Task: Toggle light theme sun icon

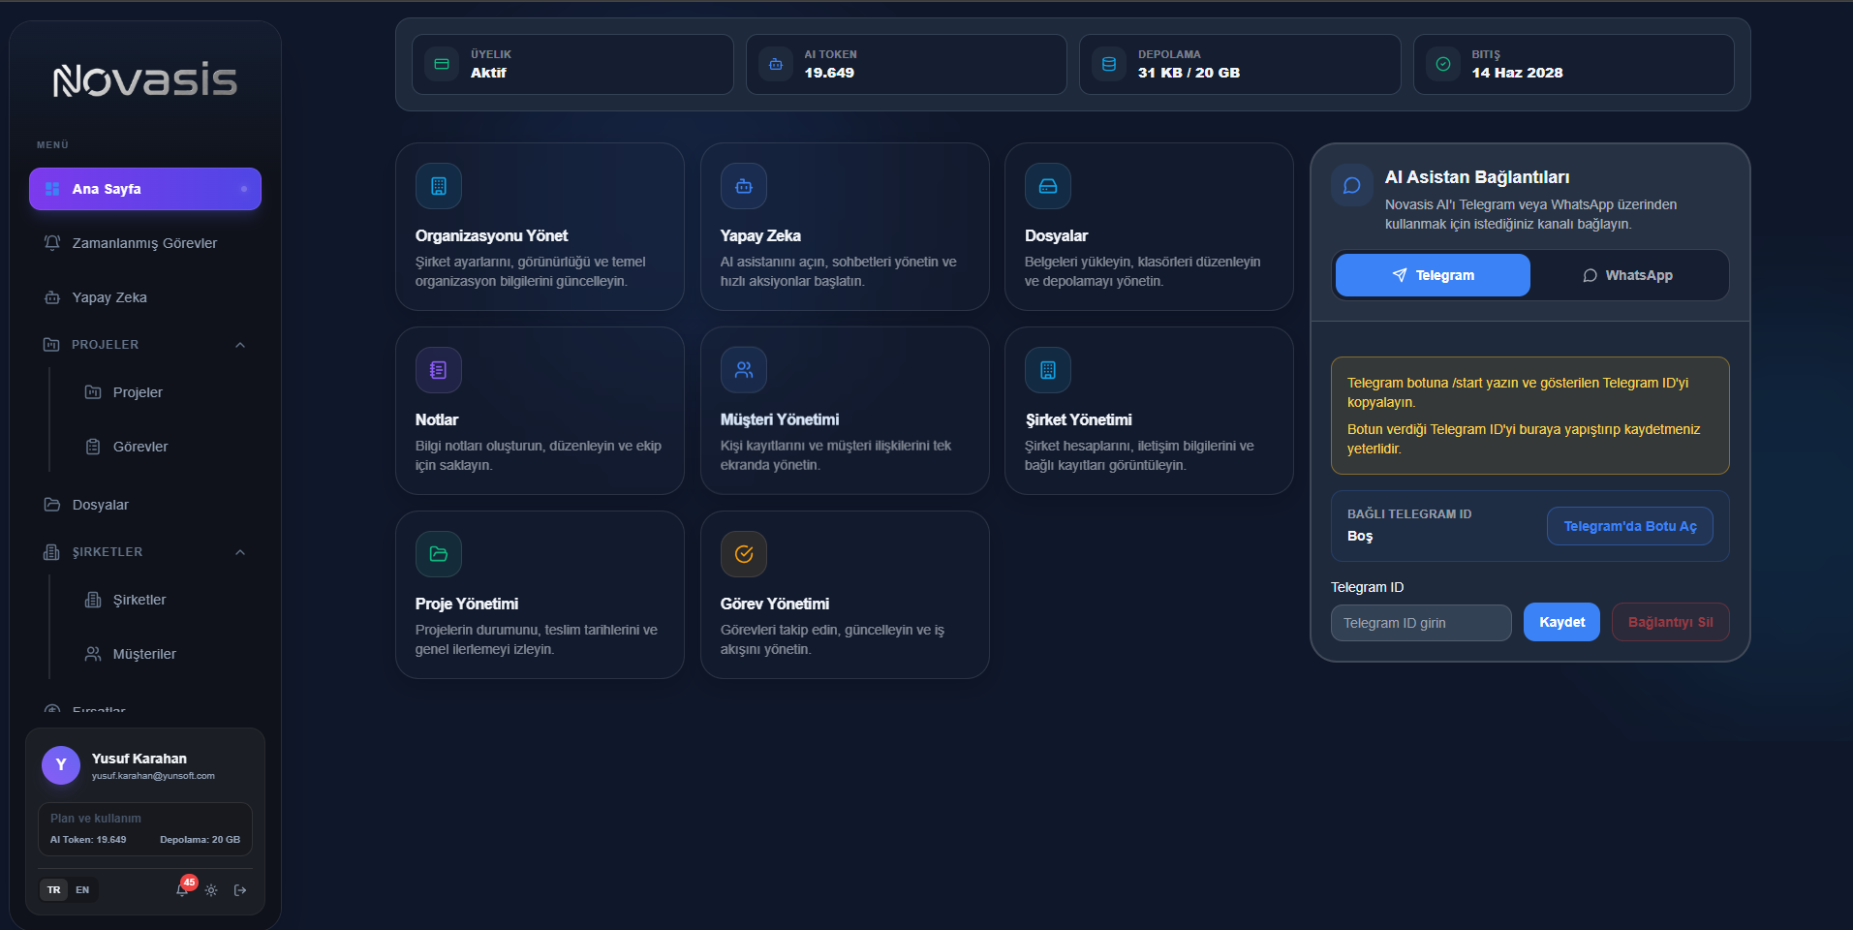Action: tap(211, 890)
